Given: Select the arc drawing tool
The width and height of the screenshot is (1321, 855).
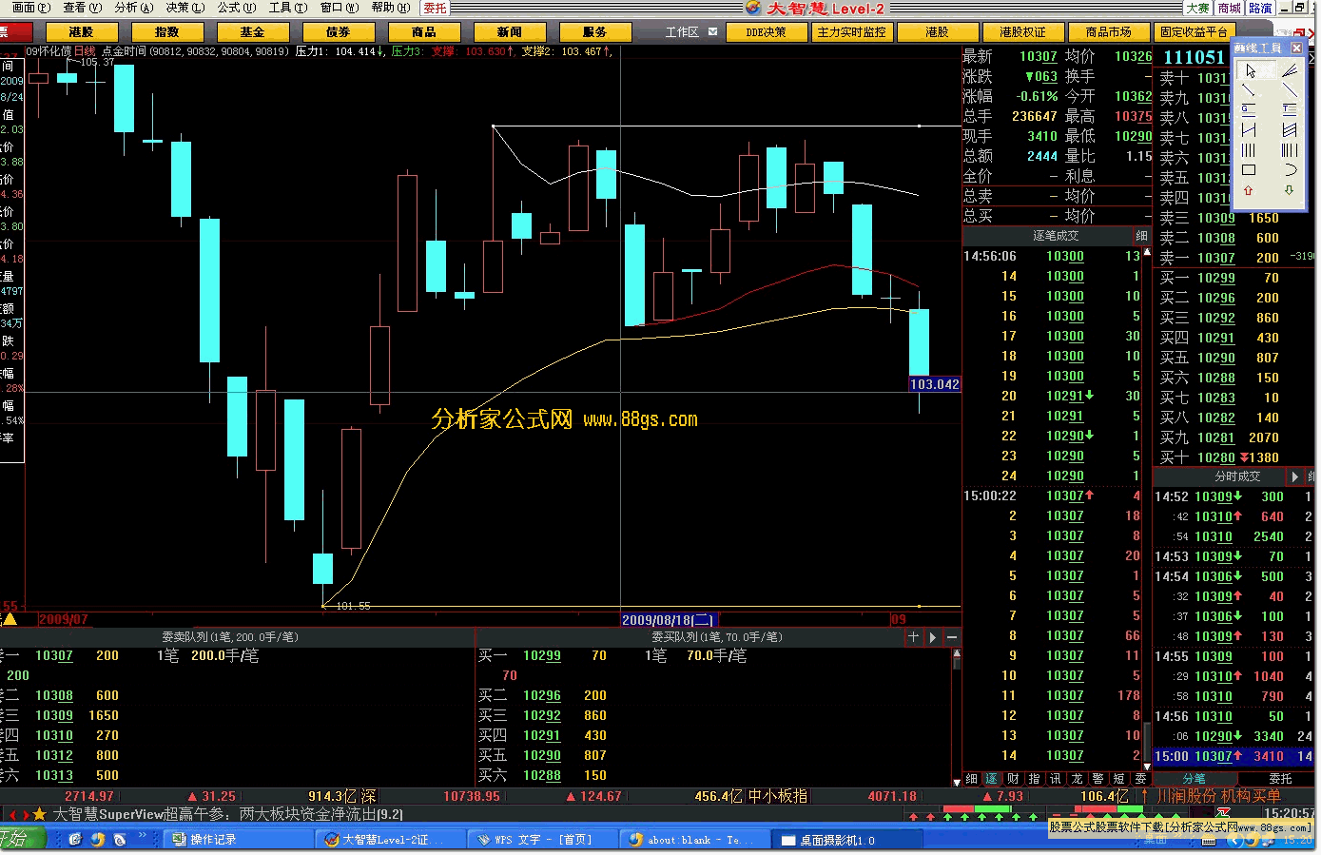Looking at the screenshot, I should (1289, 170).
